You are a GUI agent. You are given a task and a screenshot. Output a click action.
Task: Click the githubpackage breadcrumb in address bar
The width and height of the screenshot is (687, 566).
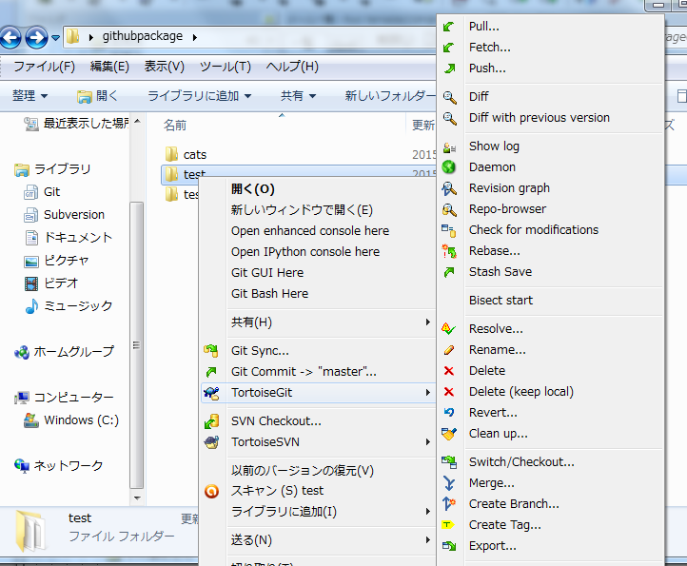point(143,36)
